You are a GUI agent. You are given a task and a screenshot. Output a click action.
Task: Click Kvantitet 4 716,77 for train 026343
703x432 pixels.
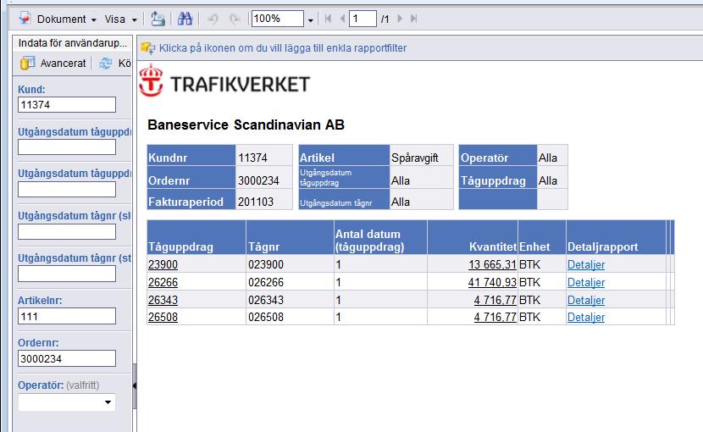pos(495,300)
